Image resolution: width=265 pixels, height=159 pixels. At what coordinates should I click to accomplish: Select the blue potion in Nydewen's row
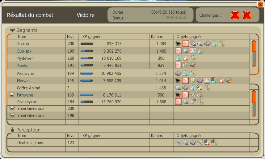pos(178,58)
